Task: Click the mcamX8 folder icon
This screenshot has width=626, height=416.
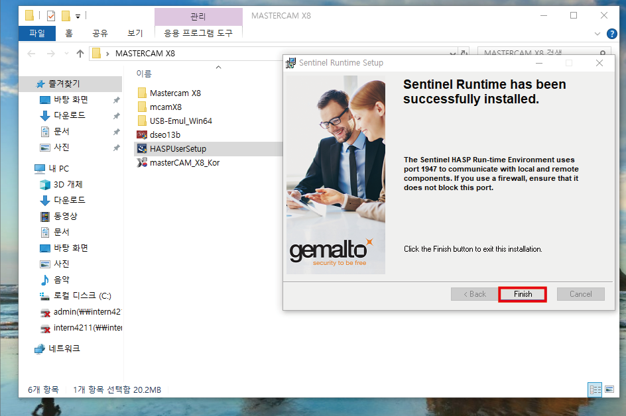Action: pos(142,107)
